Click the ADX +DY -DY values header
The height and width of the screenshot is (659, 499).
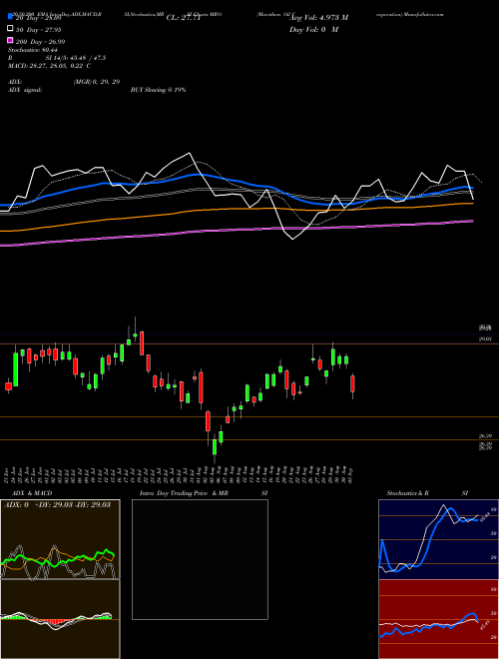point(57,504)
